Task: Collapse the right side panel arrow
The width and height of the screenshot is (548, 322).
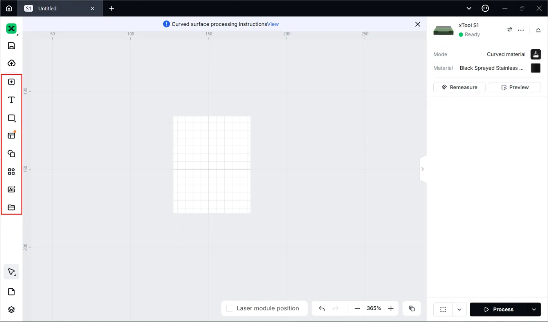Action: point(422,169)
